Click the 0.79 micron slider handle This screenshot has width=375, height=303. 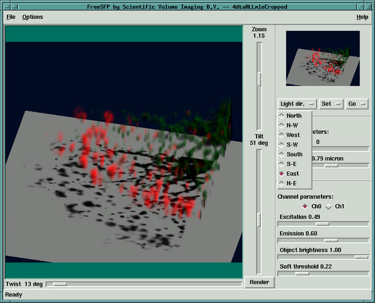point(331,166)
